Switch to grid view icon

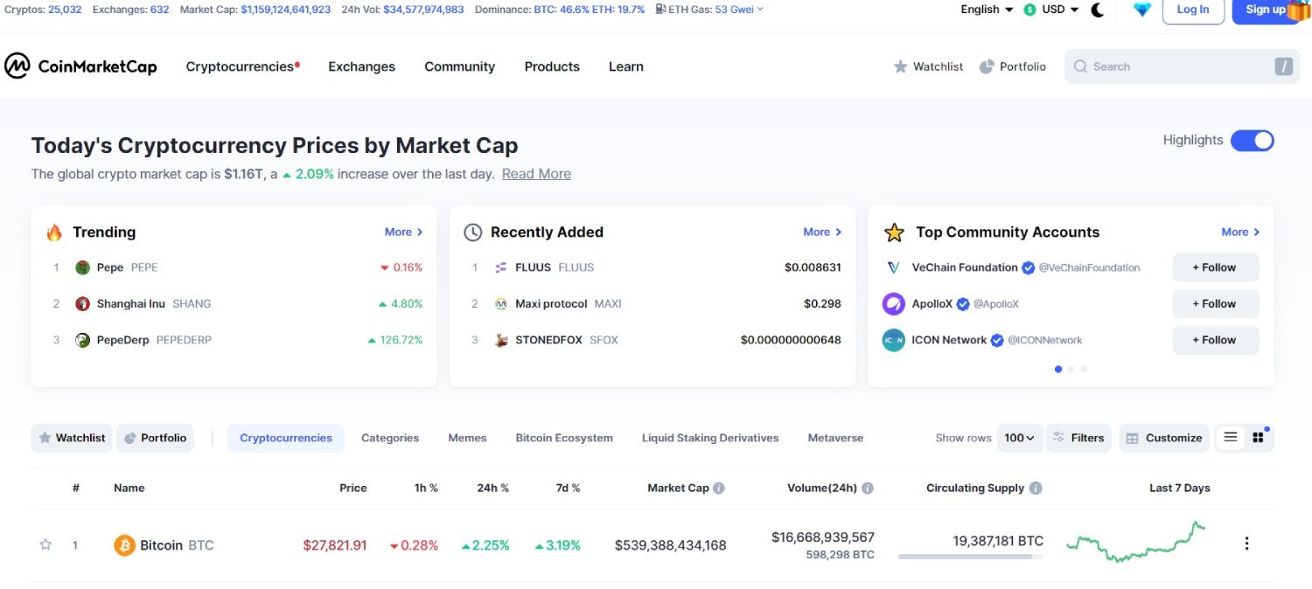click(1258, 438)
